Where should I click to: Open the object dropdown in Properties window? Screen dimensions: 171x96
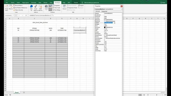point(121,9)
